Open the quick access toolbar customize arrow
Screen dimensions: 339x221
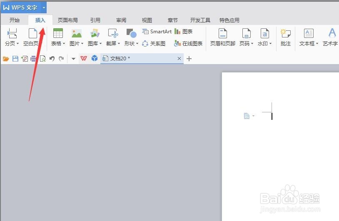coord(73,59)
